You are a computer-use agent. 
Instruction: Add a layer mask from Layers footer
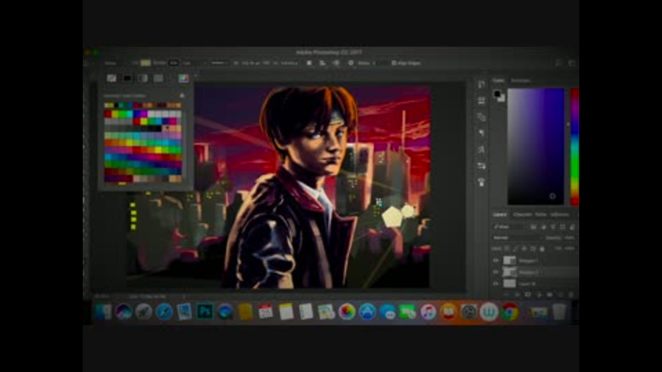[528, 294]
